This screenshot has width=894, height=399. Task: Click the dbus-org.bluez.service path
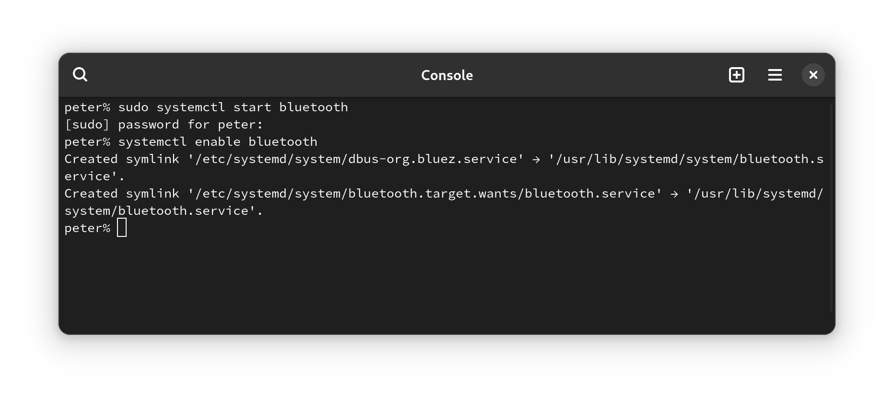(x=356, y=159)
